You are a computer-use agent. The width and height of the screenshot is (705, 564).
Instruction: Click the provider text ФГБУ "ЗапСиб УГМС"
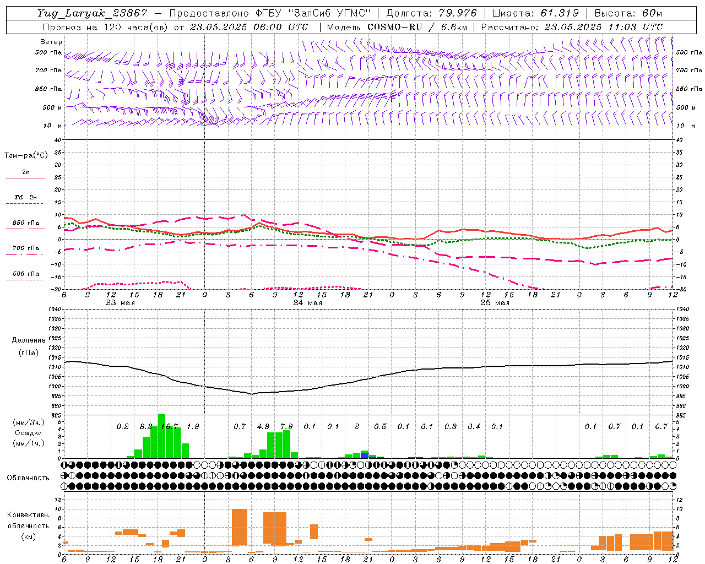(x=313, y=13)
